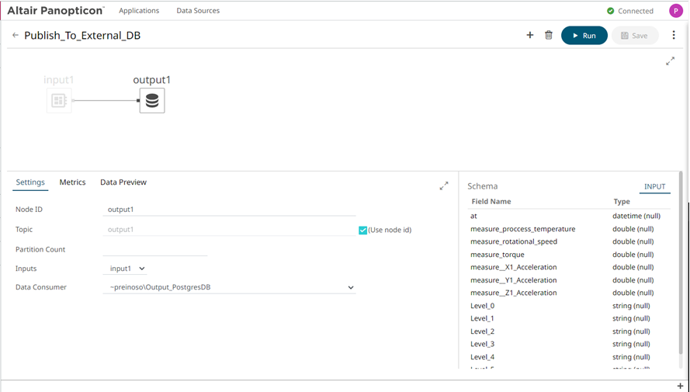Click the user avatar P icon
The width and height of the screenshot is (690, 392).
pos(676,11)
